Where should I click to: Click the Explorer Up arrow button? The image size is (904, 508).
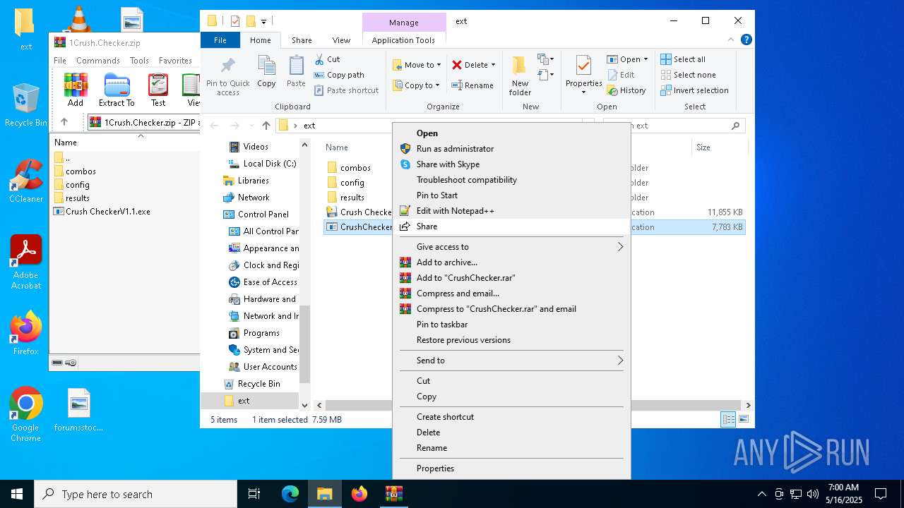pos(266,126)
